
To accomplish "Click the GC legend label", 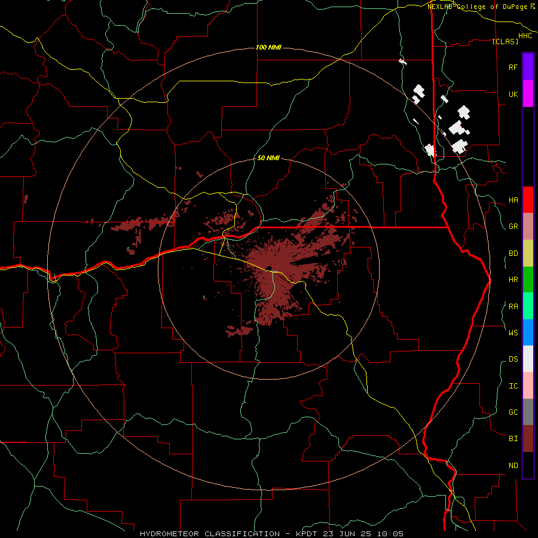I will tap(513, 412).
